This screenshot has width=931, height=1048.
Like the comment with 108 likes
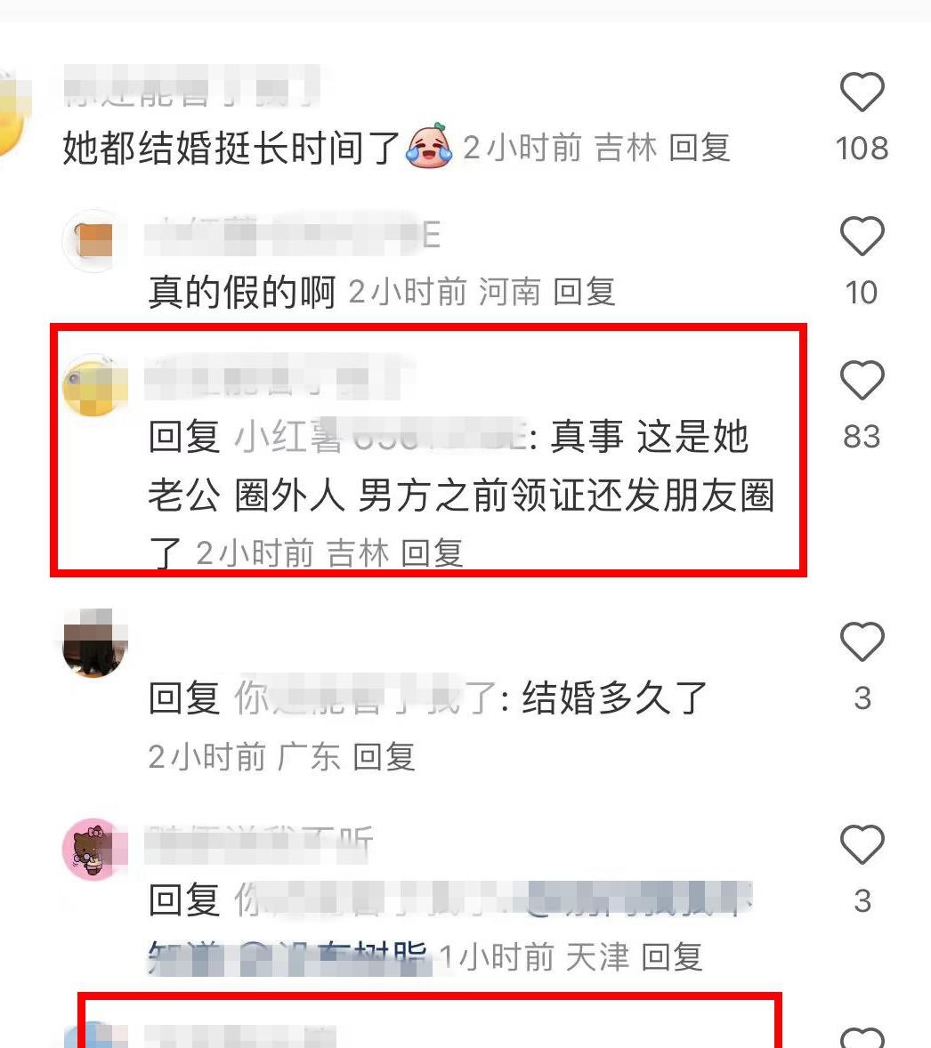pyautogui.click(x=862, y=92)
